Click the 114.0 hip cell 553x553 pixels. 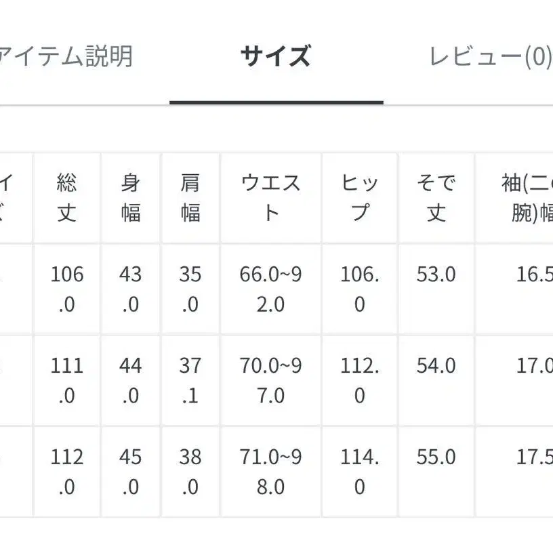pyautogui.click(x=360, y=472)
